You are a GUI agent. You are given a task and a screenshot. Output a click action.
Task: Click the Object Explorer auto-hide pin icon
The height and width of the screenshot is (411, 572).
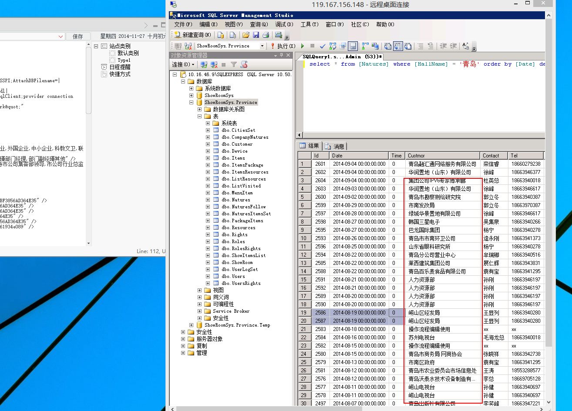pos(281,55)
